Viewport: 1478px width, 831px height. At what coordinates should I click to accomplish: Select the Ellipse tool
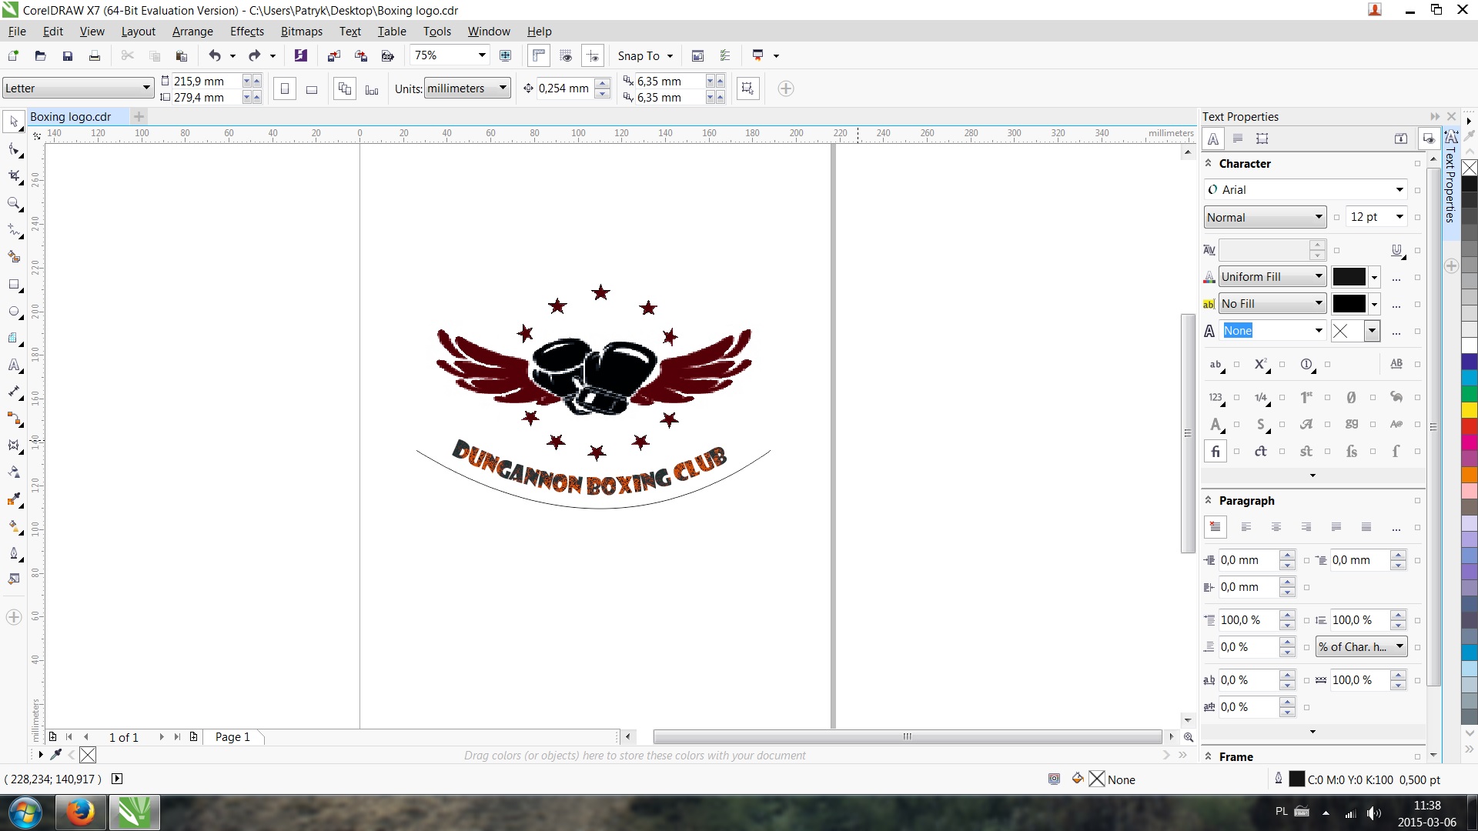[14, 312]
